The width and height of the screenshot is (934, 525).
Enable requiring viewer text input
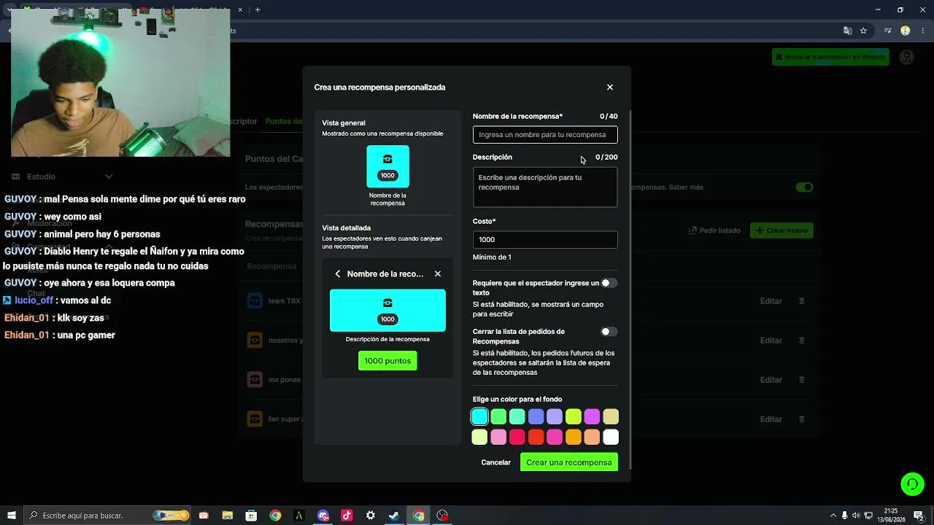click(609, 283)
